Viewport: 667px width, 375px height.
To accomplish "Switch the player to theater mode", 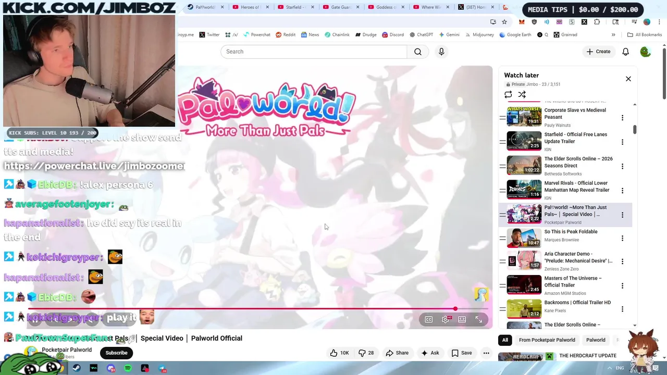I will point(462,319).
